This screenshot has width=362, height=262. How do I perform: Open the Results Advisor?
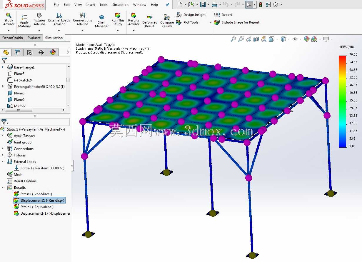coord(134,19)
